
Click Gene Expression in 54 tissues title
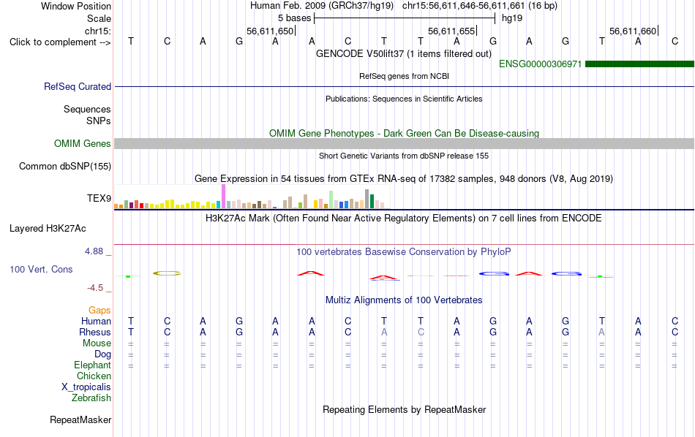point(404,179)
